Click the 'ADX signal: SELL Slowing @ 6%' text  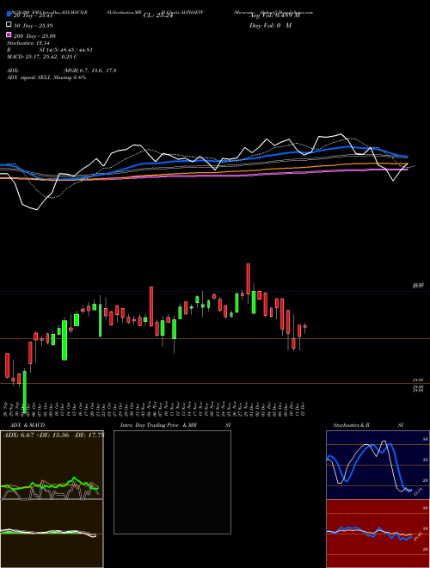[x=46, y=77]
